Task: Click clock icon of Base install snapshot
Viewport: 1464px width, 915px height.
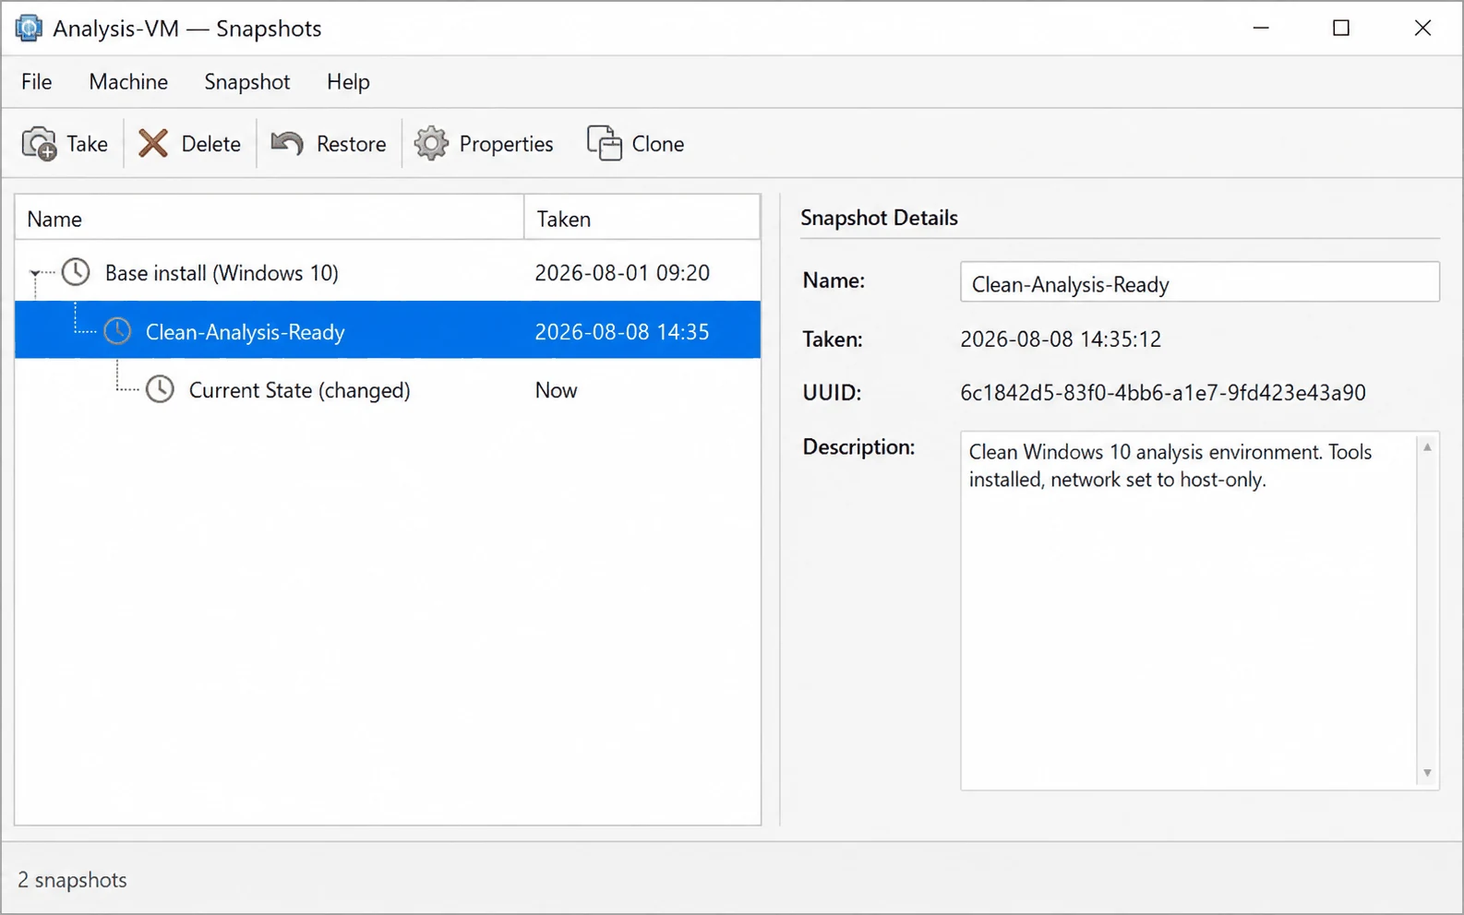Action: 76,272
